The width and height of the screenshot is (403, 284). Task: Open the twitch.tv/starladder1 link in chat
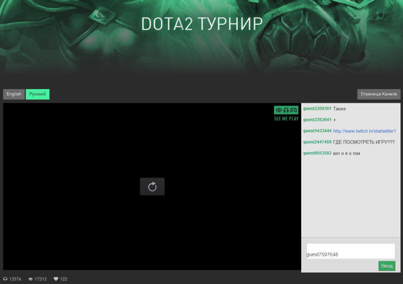(x=364, y=131)
